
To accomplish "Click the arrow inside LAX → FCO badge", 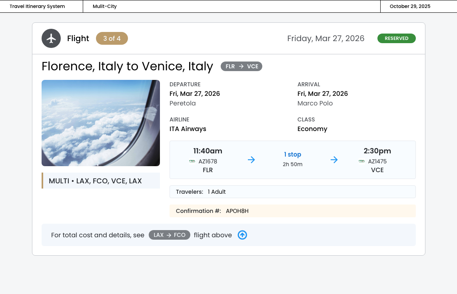I will pos(169,235).
